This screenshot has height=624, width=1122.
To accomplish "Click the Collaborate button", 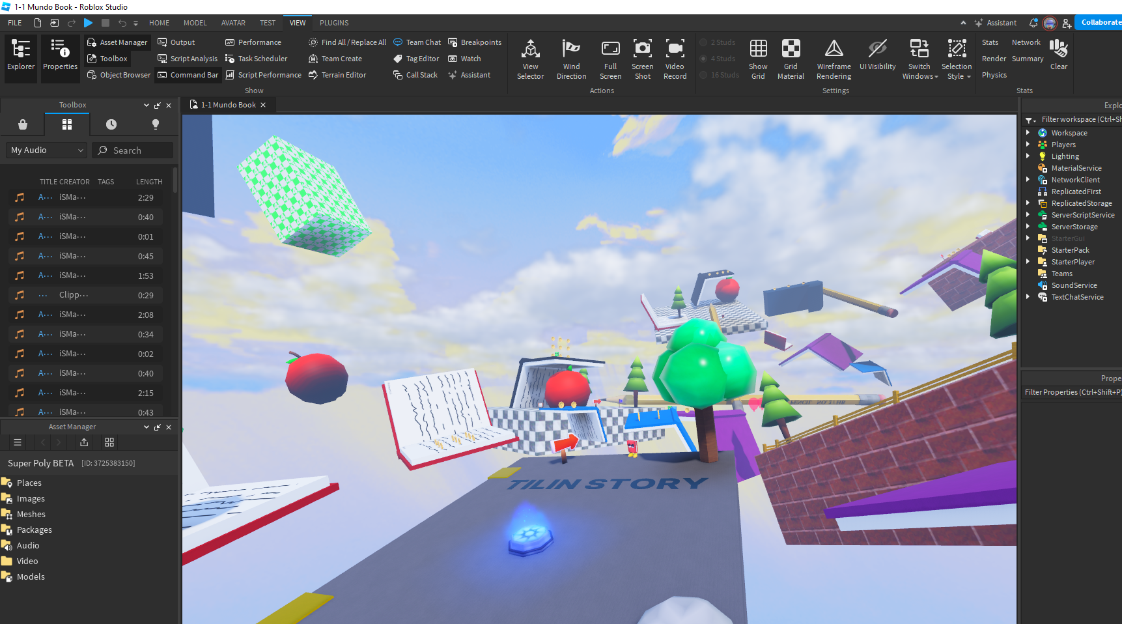I will point(1099,22).
